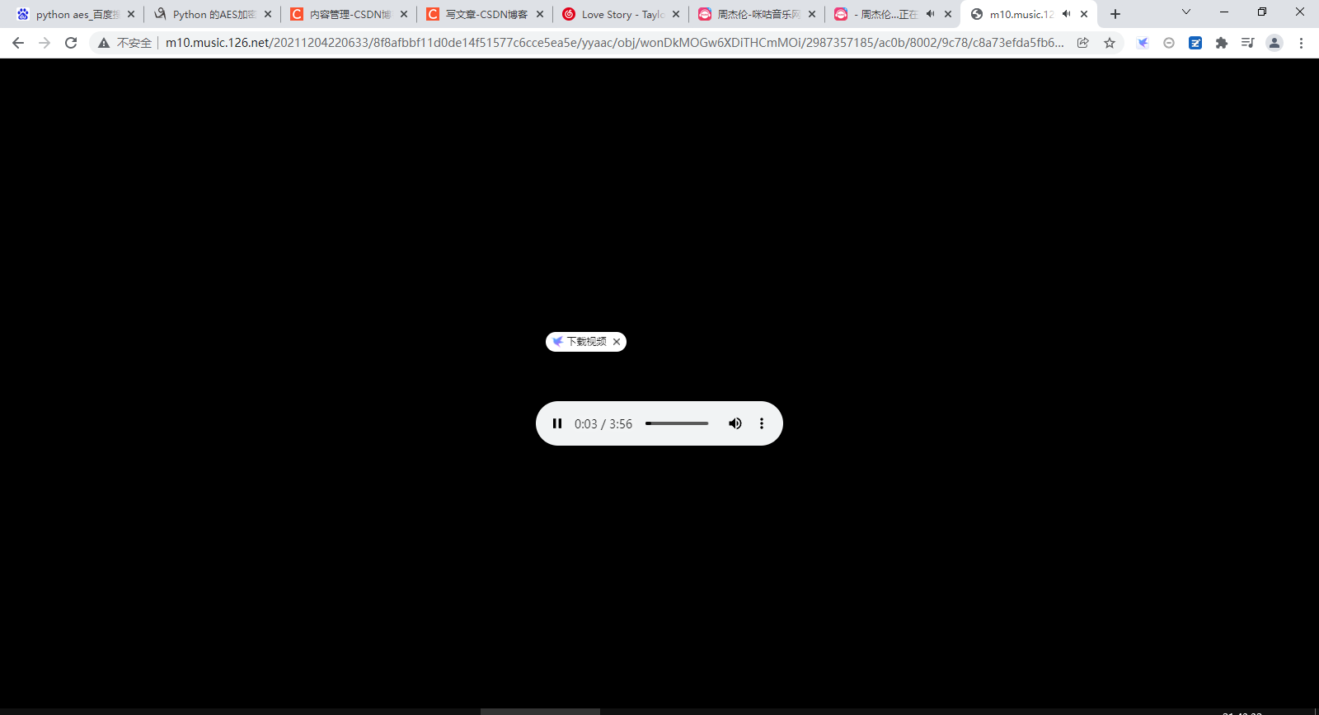Screen dimensions: 1319x715
Task: Open a new tab
Action: click(x=1115, y=14)
